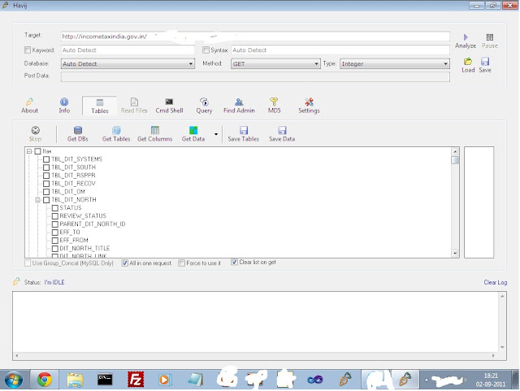This screenshot has width=520, height=391.
Task: Select TBL_DIT_RSPPR table row
Action: [73, 176]
